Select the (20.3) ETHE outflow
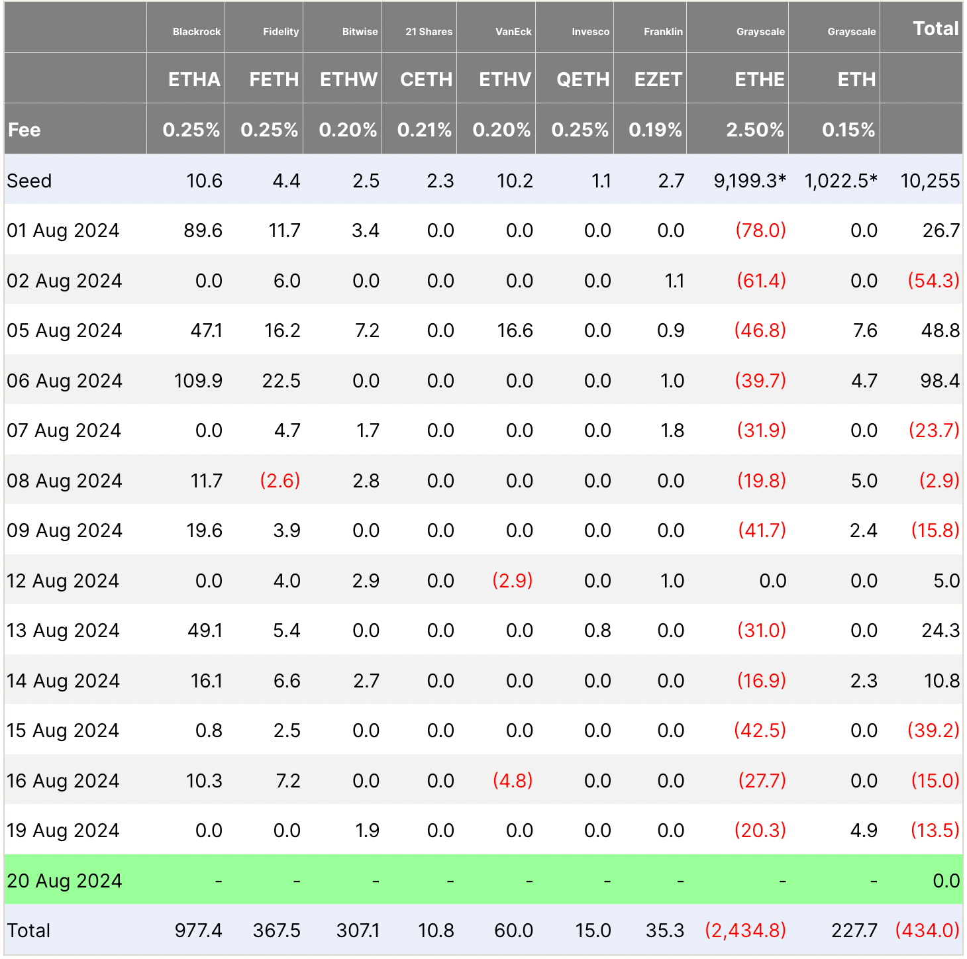 tap(760, 831)
